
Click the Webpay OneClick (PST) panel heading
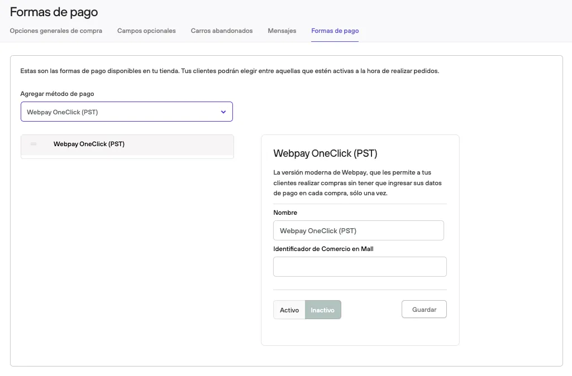326,153
